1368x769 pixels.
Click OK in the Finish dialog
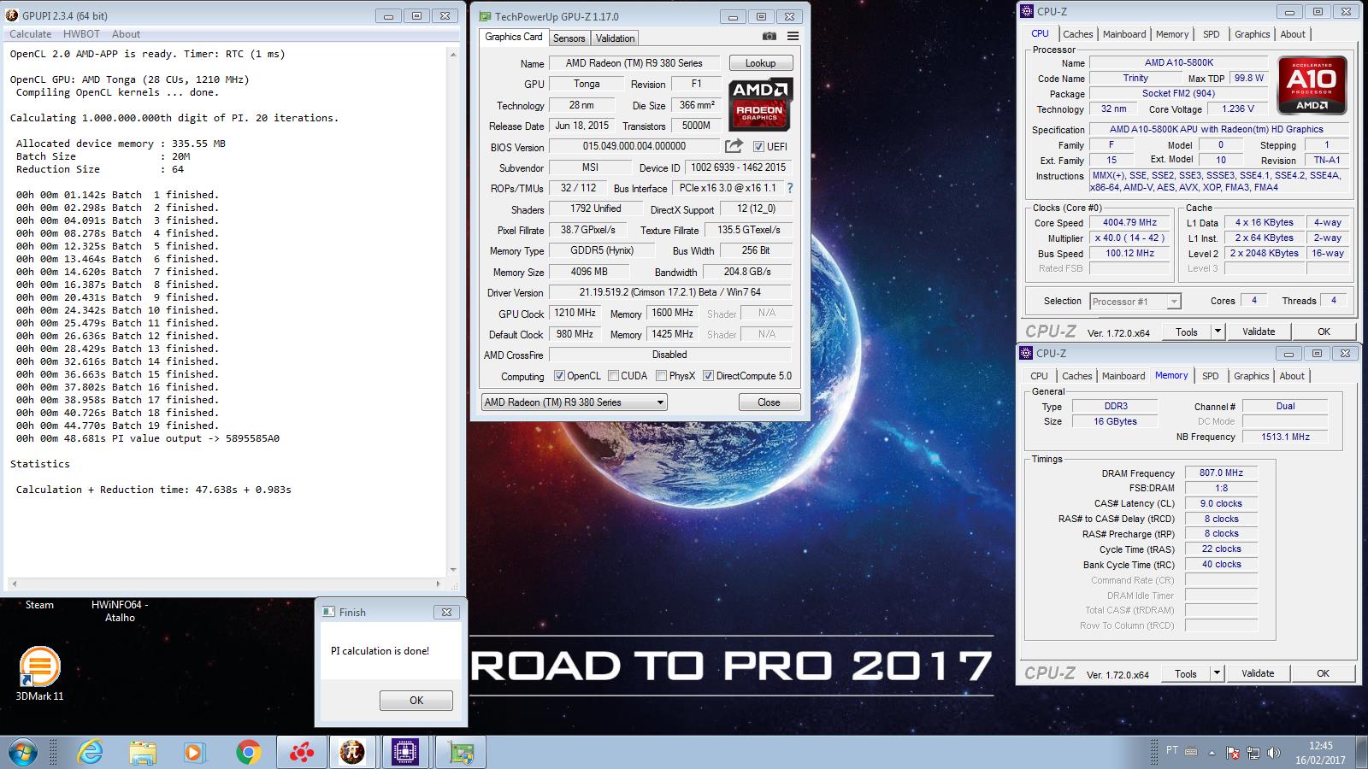[x=416, y=700]
